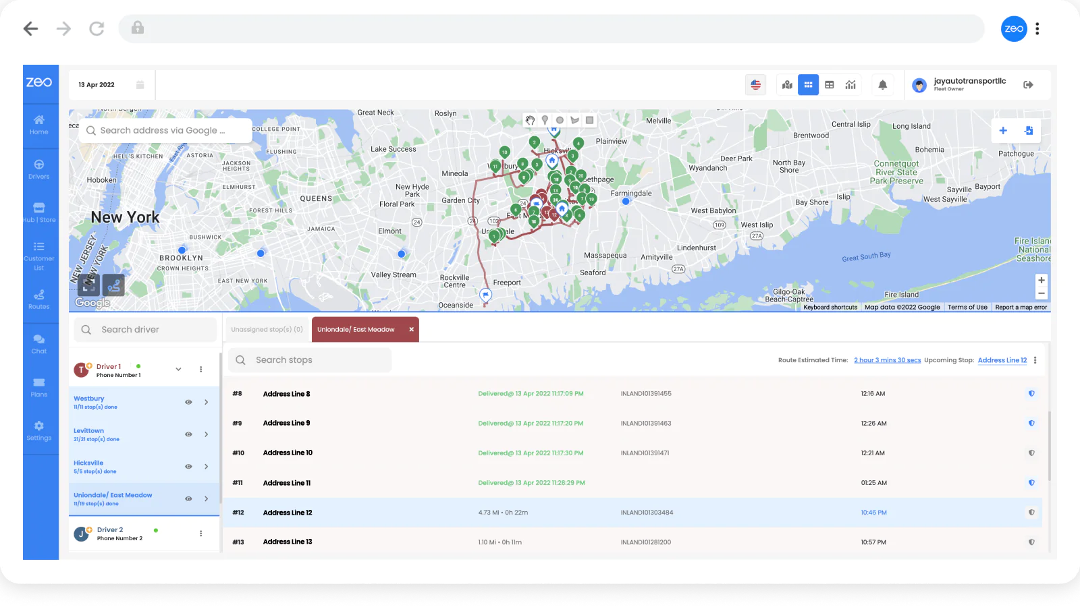Viewport: 1080px width, 607px height.
Task: Click the fullscreen map button
Action: (88, 285)
